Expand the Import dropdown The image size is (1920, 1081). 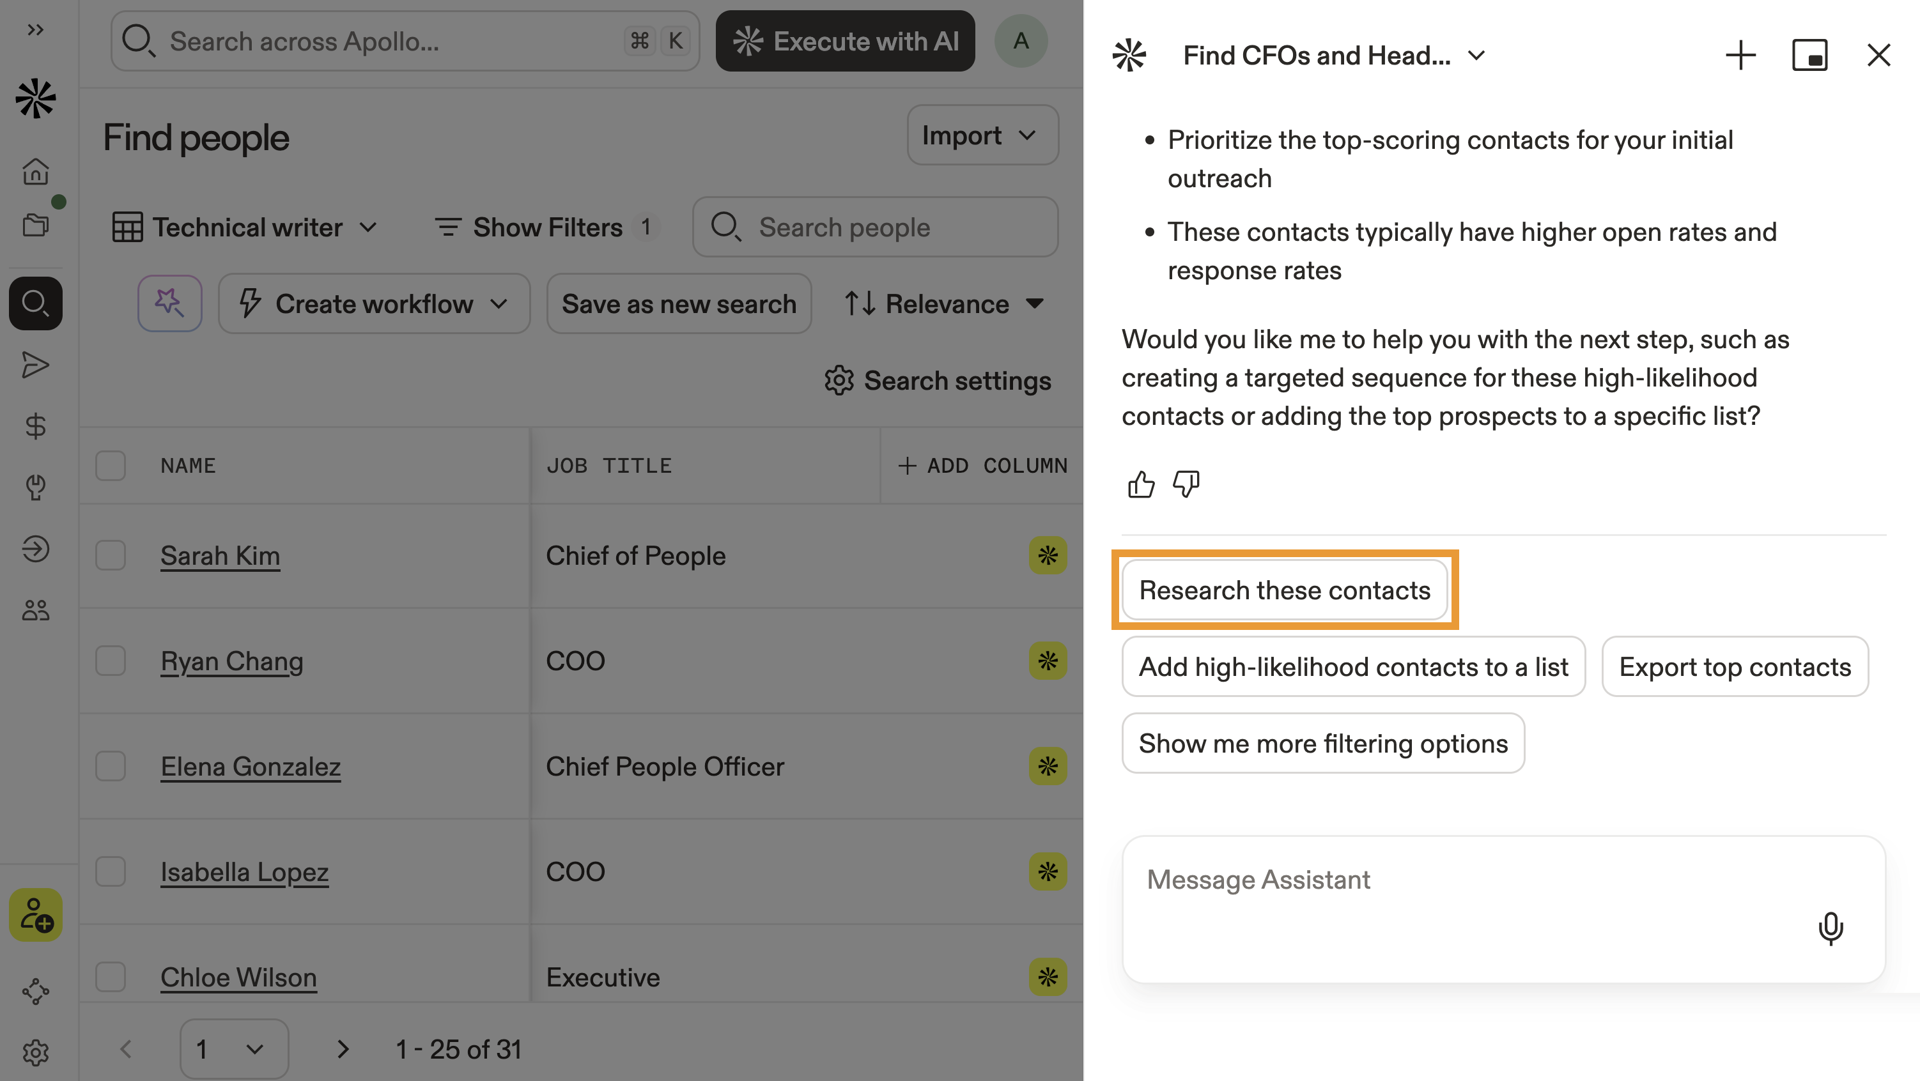[981, 135]
